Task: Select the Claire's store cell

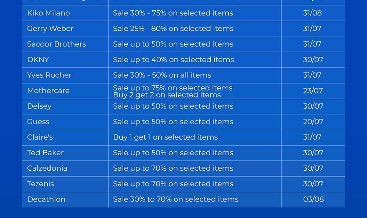Action: point(40,137)
